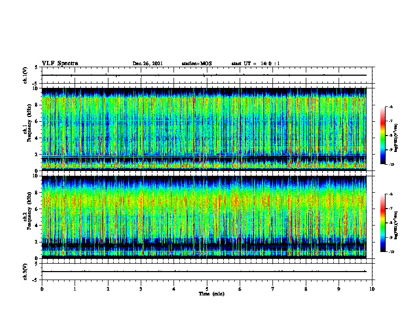Click ch.2 frequency tick label "2"
This screenshot has width=419, height=324.
[x=37, y=242]
